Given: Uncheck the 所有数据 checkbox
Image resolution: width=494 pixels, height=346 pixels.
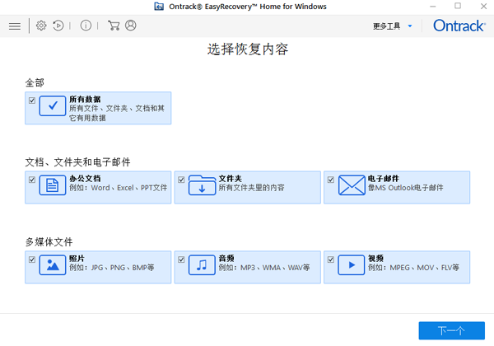Looking at the screenshot, I should pos(32,101).
